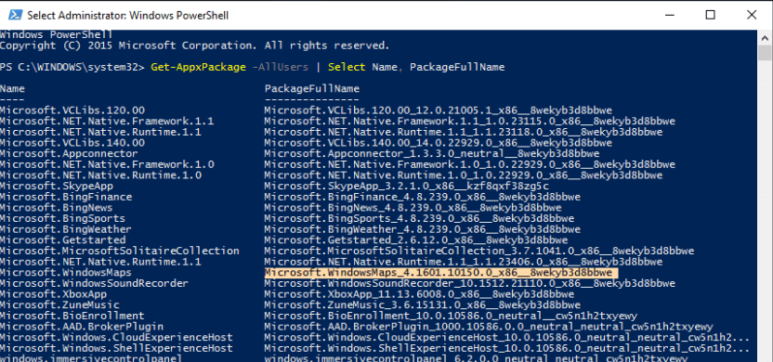Click the Microsoft.SkypeApp package full name
773x362 pixels.
tap(406, 187)
